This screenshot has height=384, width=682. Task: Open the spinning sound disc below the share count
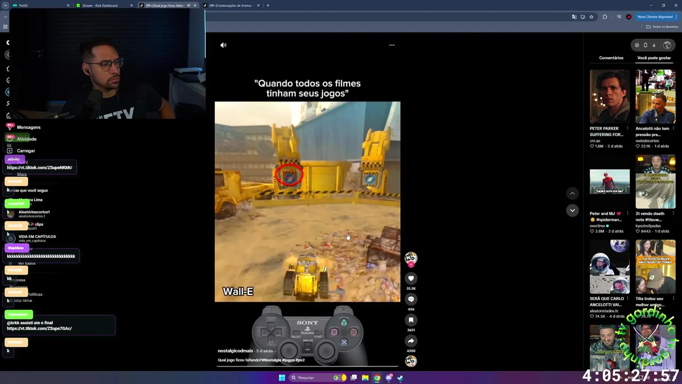[410, 362]
